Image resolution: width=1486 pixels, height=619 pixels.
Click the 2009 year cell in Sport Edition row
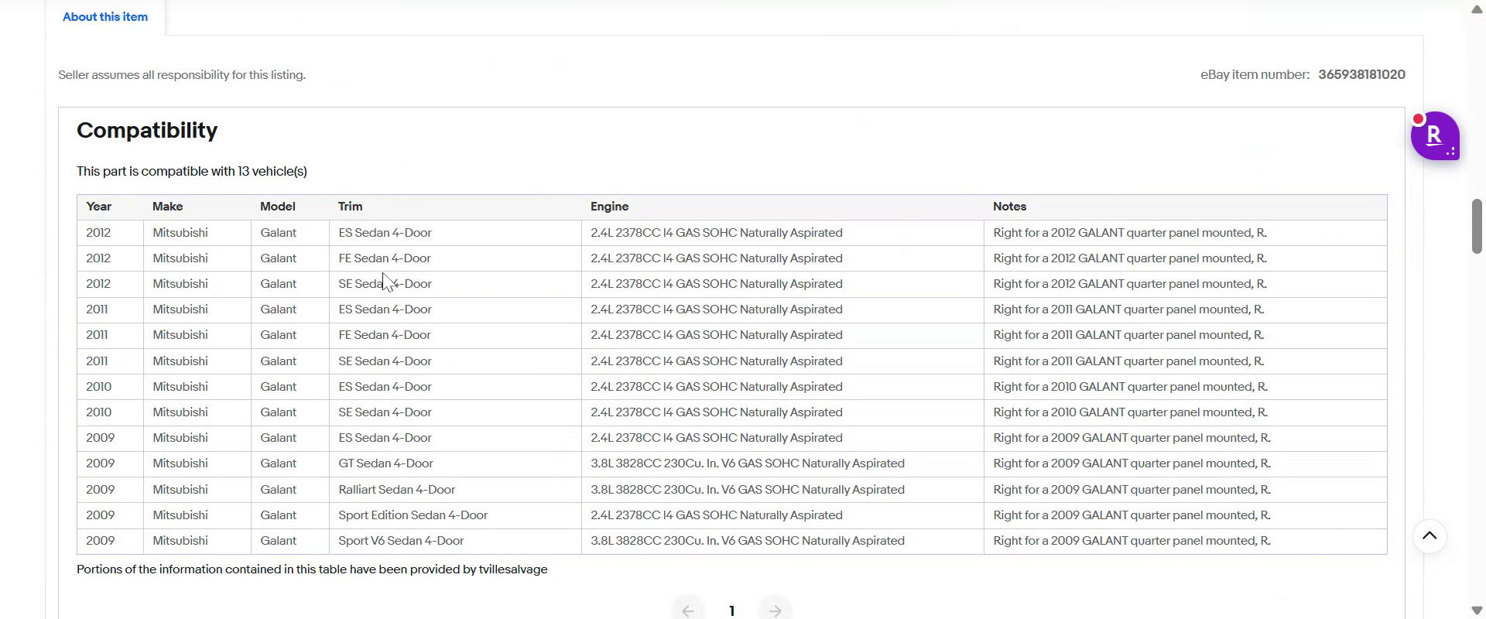[x=111, y=515]
